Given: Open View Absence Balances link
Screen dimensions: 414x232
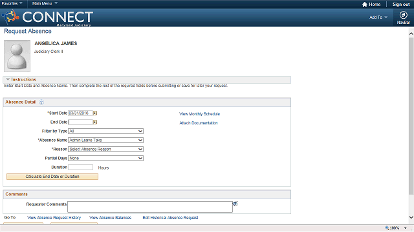Looking at the screenshot, I should click(111, 218).
